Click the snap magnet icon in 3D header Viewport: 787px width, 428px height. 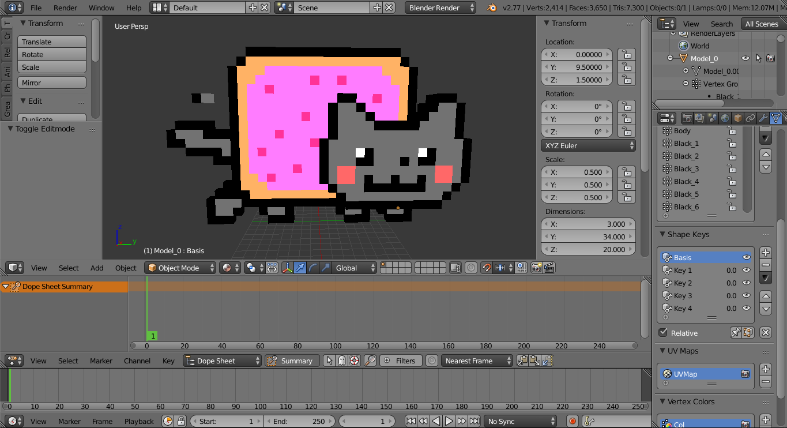486,268
